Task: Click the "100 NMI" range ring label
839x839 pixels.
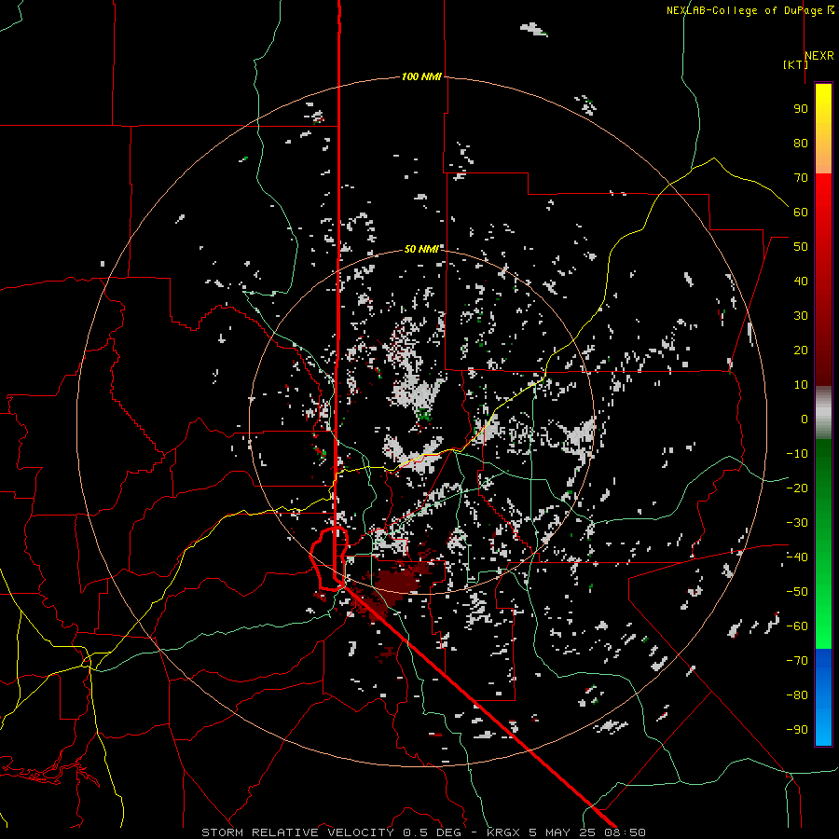Action: 421,77
